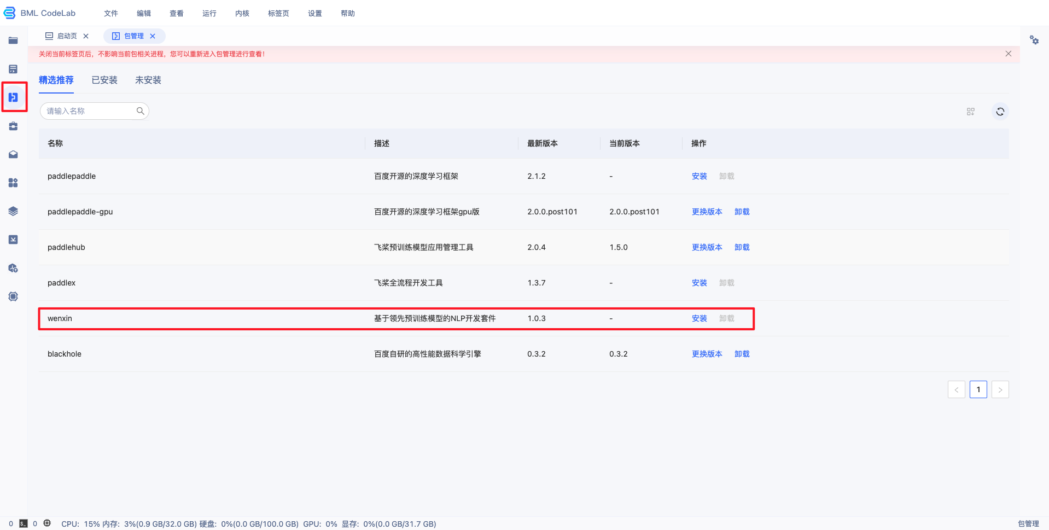Image resolution: width=1049 pixels, height=530 pixels.
Task: Close the 包管理 tab
Action: [x=153, y=36]
